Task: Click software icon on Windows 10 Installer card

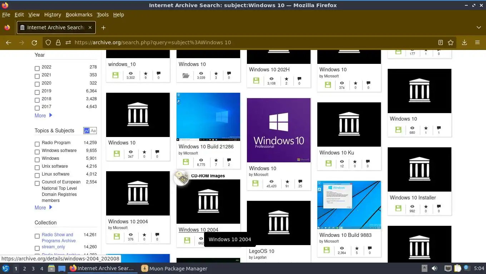Action: [398, 208]
